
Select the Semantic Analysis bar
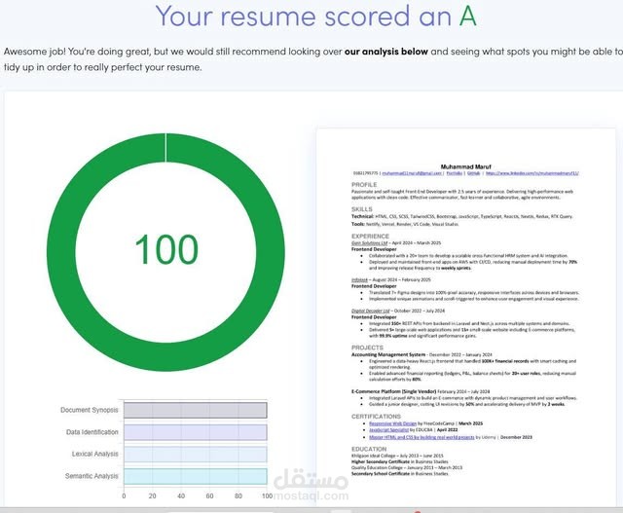click(195, 476)
